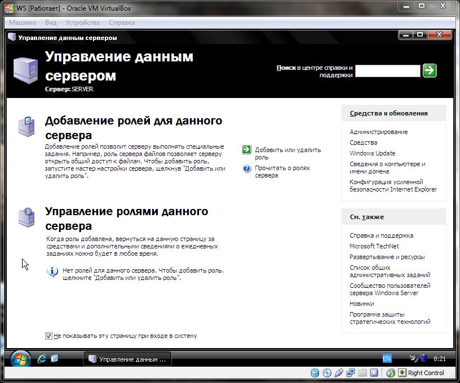Image resolution: width=460 pixels, height=383 pixels.
Task: Open the Средства link in the sidebar
Action: tap(363, 142)
